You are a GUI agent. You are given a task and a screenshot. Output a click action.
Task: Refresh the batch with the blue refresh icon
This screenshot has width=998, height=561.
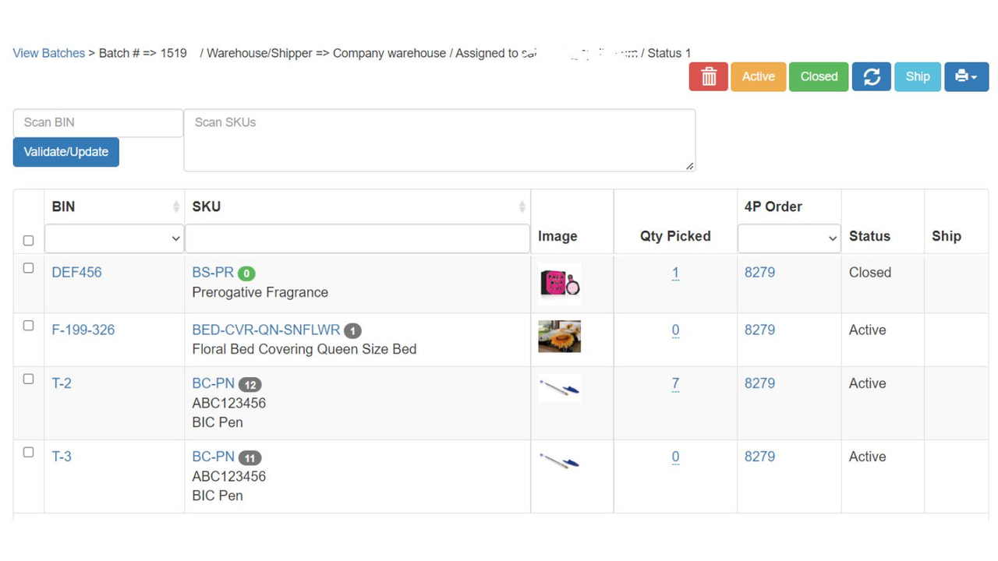click(x=871, y=76)
